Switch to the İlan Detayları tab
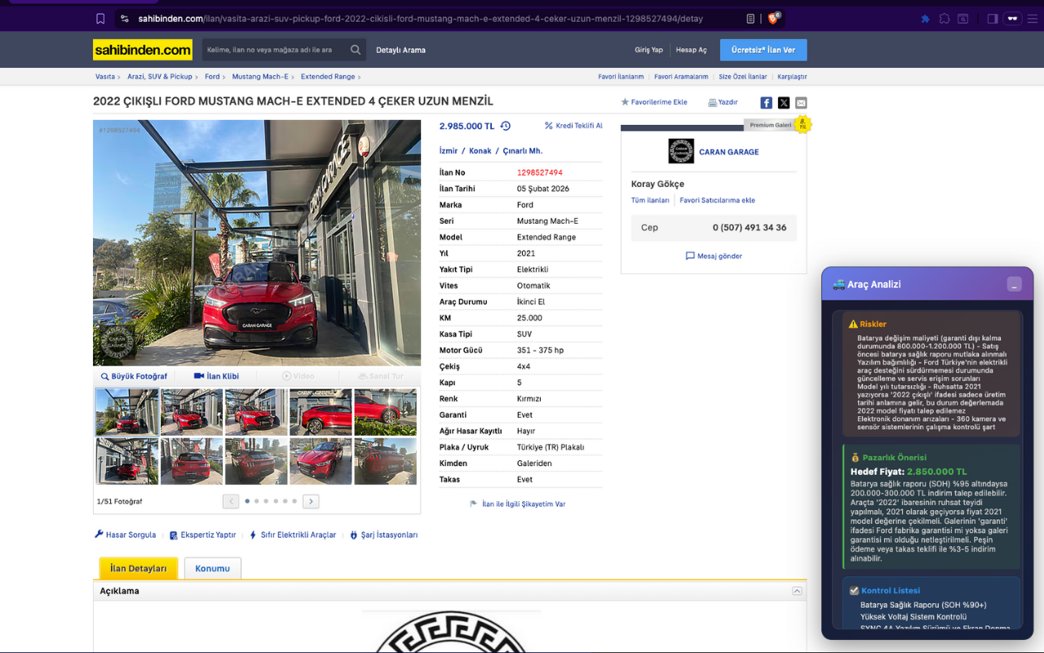Viewport: 1044px width, 653px height. (x=138, y=568)
